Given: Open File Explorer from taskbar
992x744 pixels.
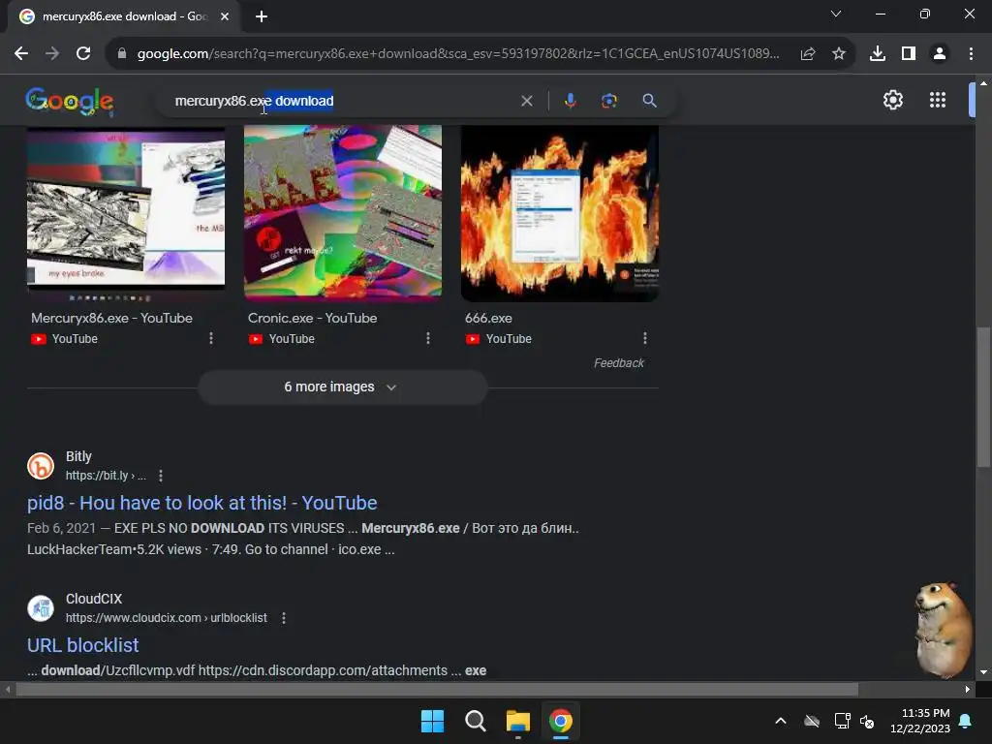Looking at the screenshot, I should click(x=518, y=721).
